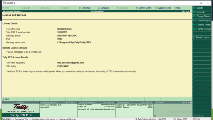Click the Gateway Server value DESKTOP-6SSO4PO
Viewport: 213px width, 120px height.
click(67, 36)
